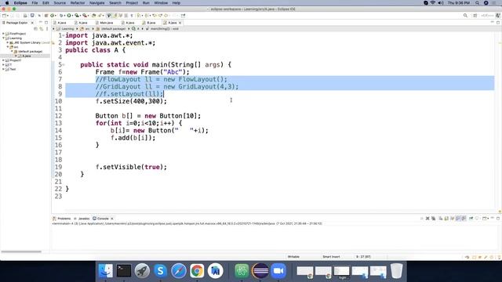The width and height of the screenshot is (502, 282).
Task: Click Display Selected Console icon
Action: (x=478, y=219)
